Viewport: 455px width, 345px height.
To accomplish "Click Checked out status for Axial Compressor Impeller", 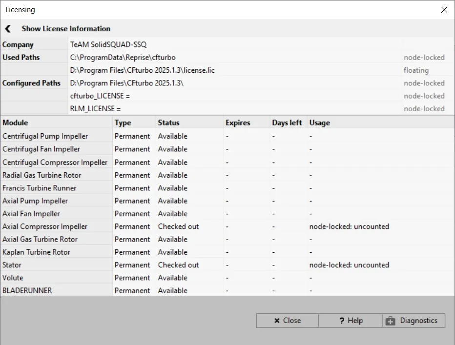I will click(x=179, y=226).
